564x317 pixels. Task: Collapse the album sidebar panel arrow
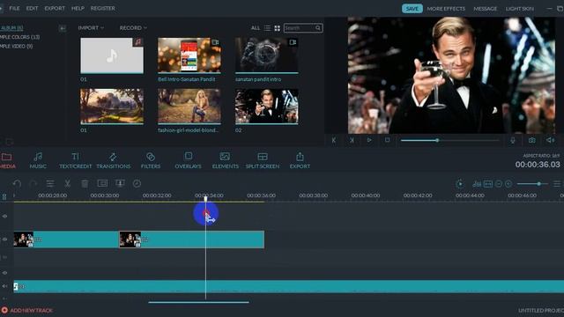pyautogui.click(x=63, y=28)
